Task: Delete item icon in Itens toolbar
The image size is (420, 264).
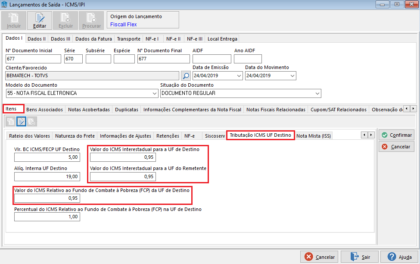Action: (x=32, y=122)
